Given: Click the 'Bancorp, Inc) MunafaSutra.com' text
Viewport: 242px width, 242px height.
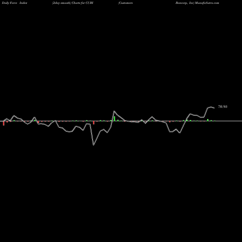Looking at the screenshot, I should point(197,3).
